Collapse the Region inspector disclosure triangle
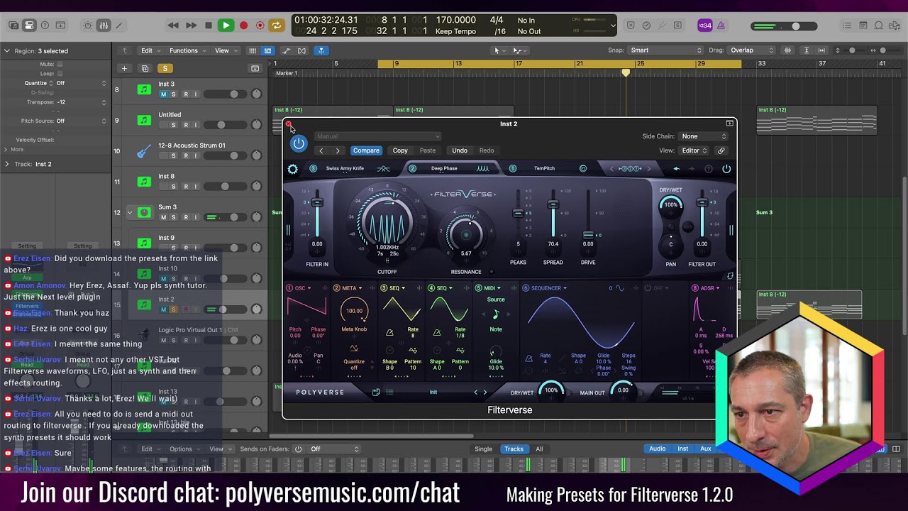This screenshot has width=908, height=511. coord(6,51)
